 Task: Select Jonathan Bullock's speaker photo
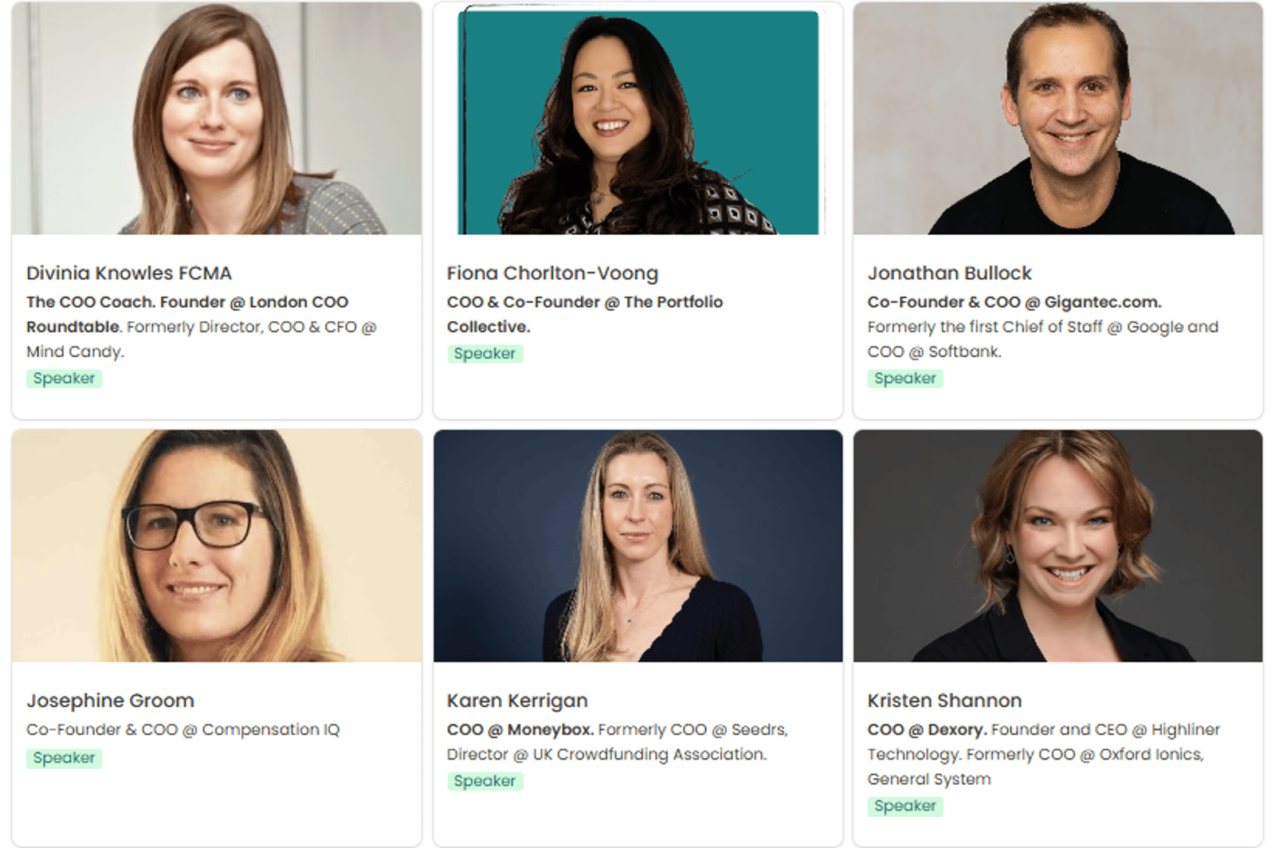click(1057, 118)
